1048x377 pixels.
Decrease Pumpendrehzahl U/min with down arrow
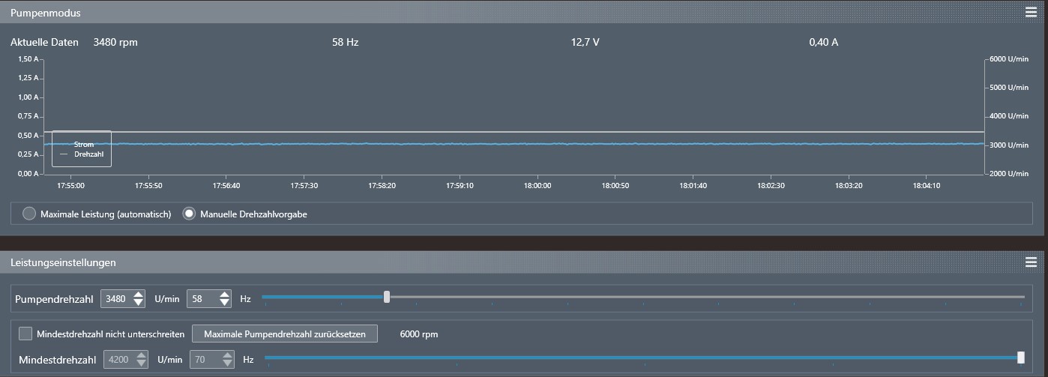[x=138, y=303]
